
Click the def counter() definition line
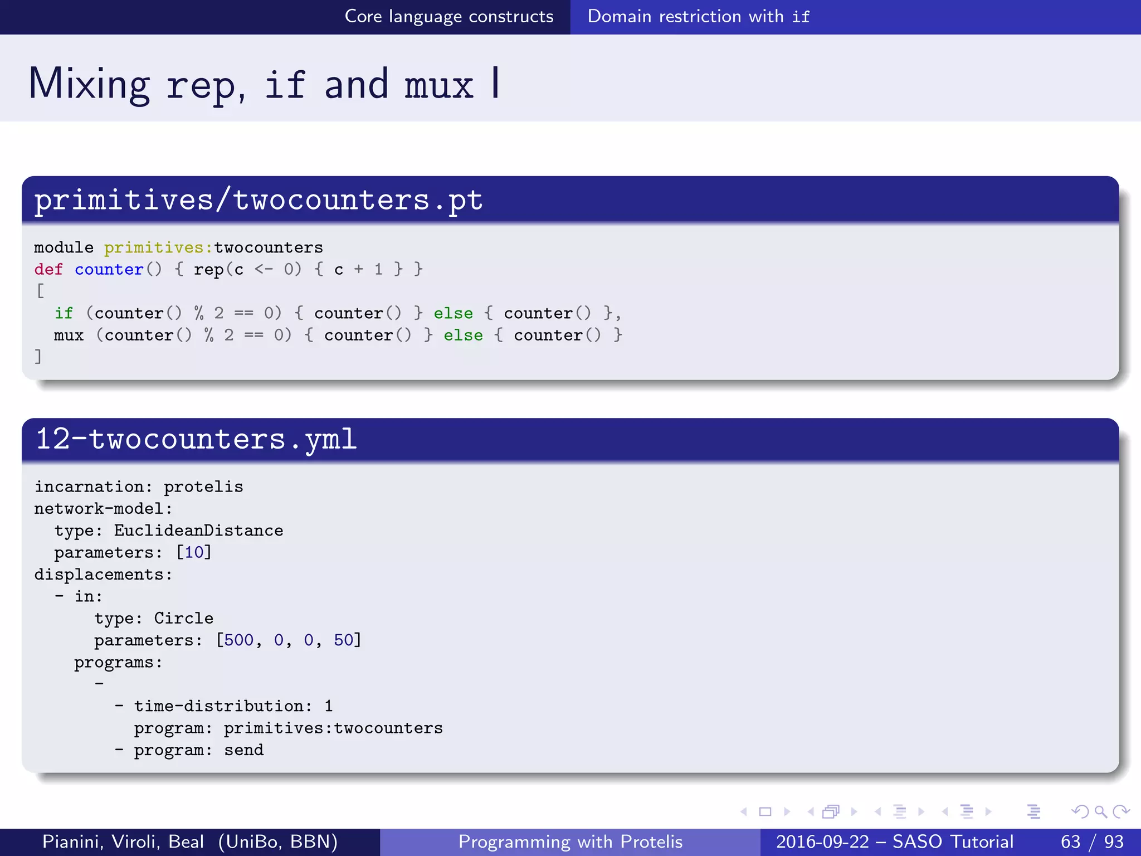tap(228, 270)
